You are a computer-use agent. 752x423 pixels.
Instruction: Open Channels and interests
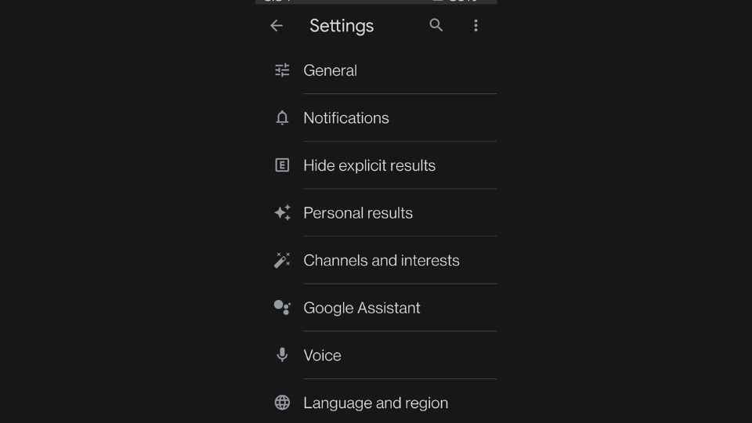click(x=377, y=260)
